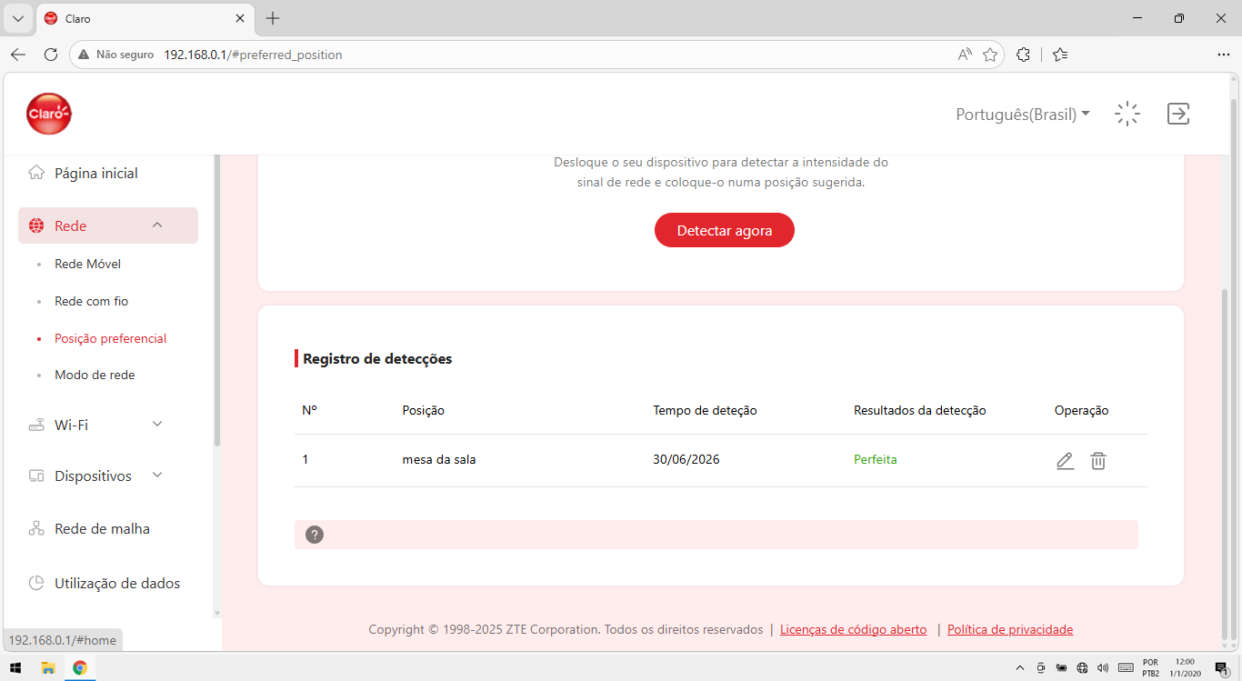Refresh the browser page
The height and width of the screenshot is (681, 1242).
tap(51, 55)
